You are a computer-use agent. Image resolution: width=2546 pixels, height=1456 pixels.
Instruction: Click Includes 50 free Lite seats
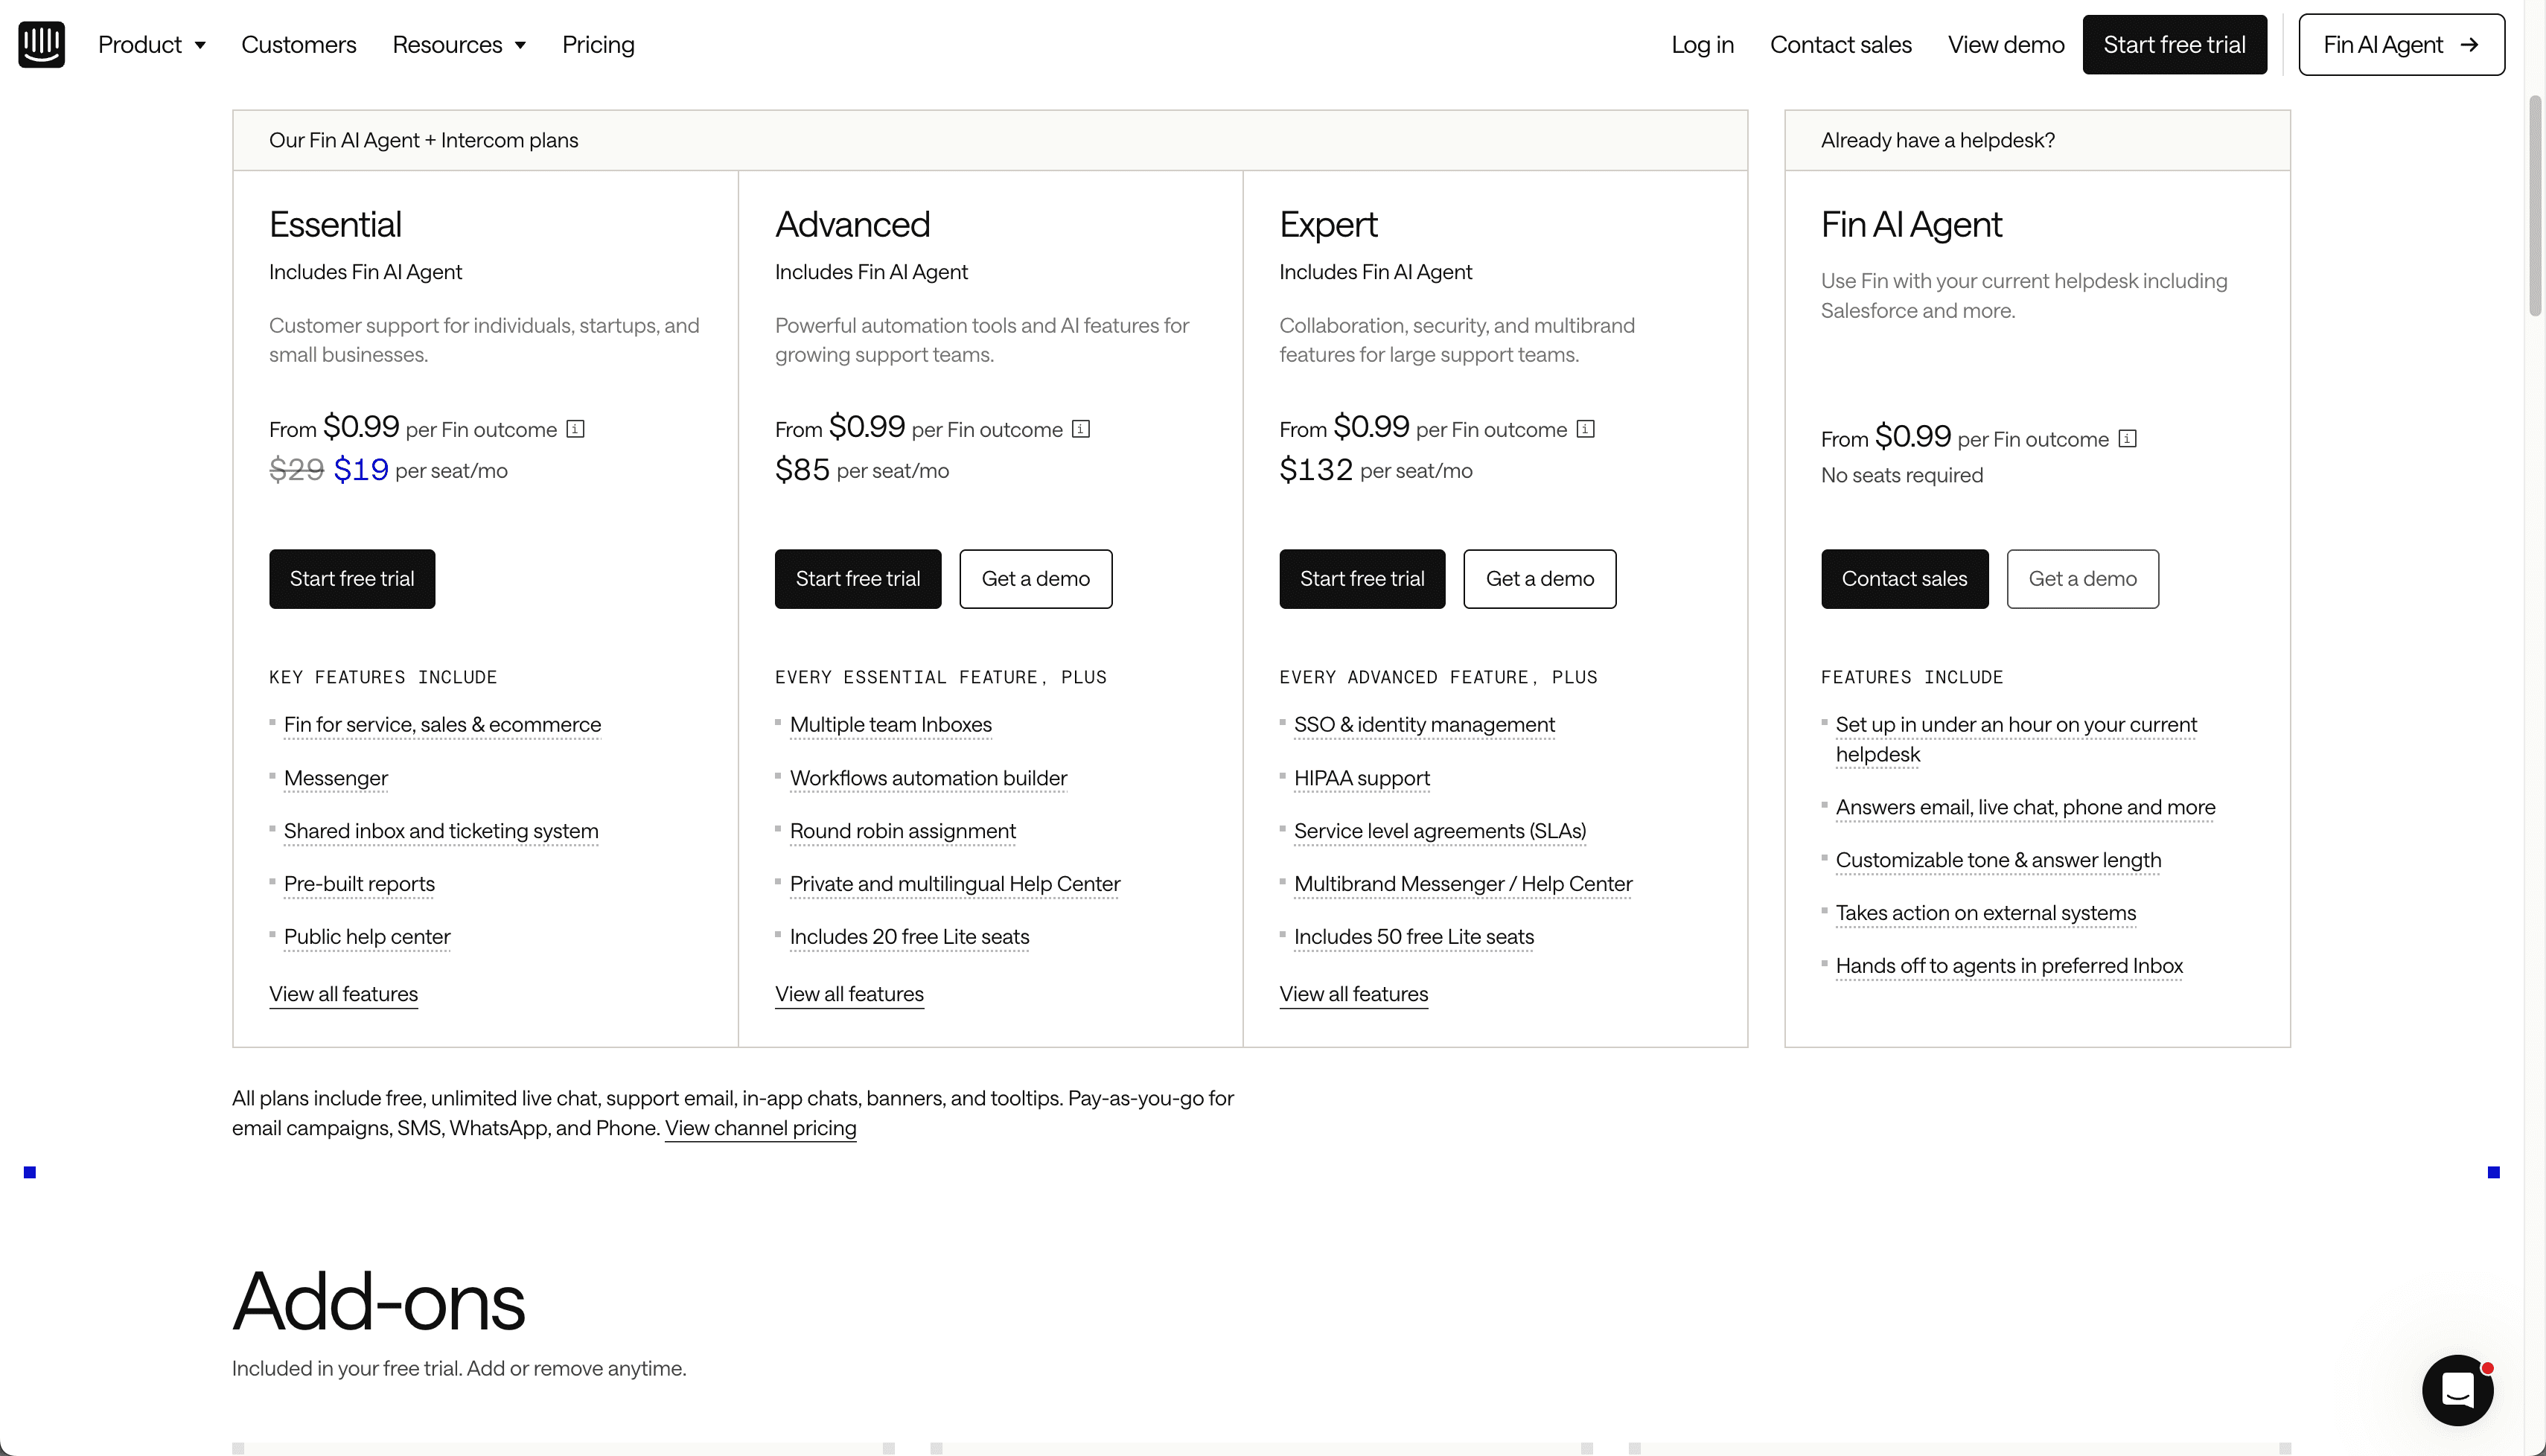click(x=1414, y=937)
